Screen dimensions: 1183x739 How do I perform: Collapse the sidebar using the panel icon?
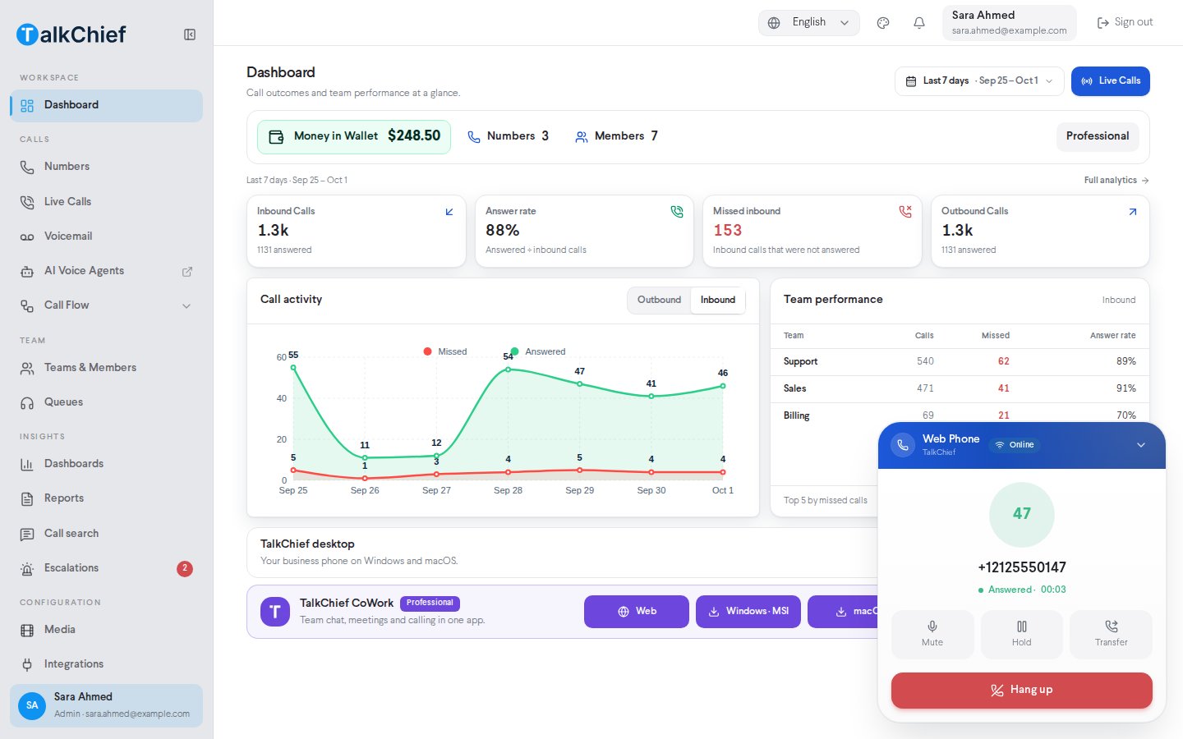pos(190,34)
